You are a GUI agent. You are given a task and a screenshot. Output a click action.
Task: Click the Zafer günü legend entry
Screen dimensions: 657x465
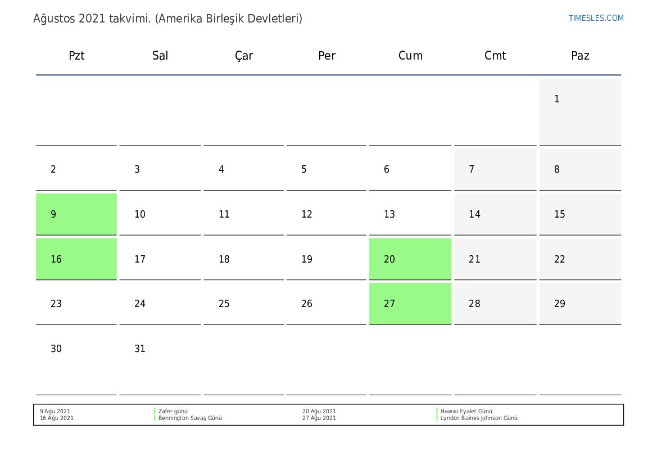(173, 412)
